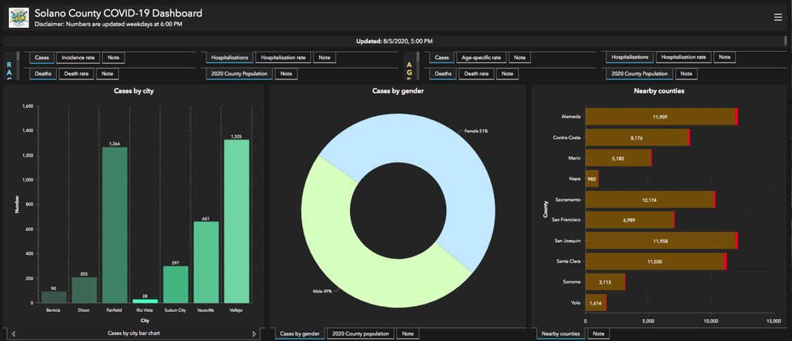Select the Fairfield bar in city chart
This screenshot has width=792, height=341.
(x=115, y=225)
